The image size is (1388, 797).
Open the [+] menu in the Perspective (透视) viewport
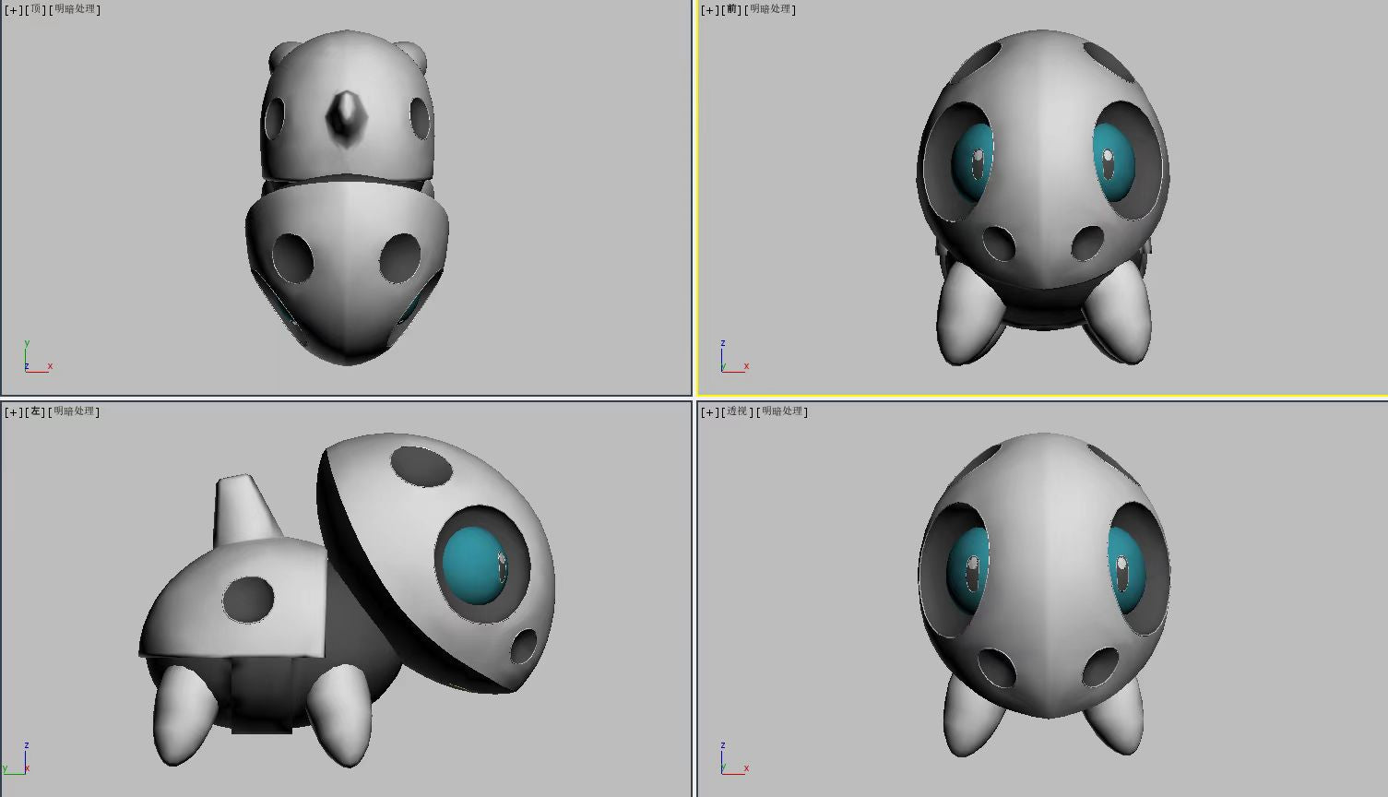click(x=709, y=412)
